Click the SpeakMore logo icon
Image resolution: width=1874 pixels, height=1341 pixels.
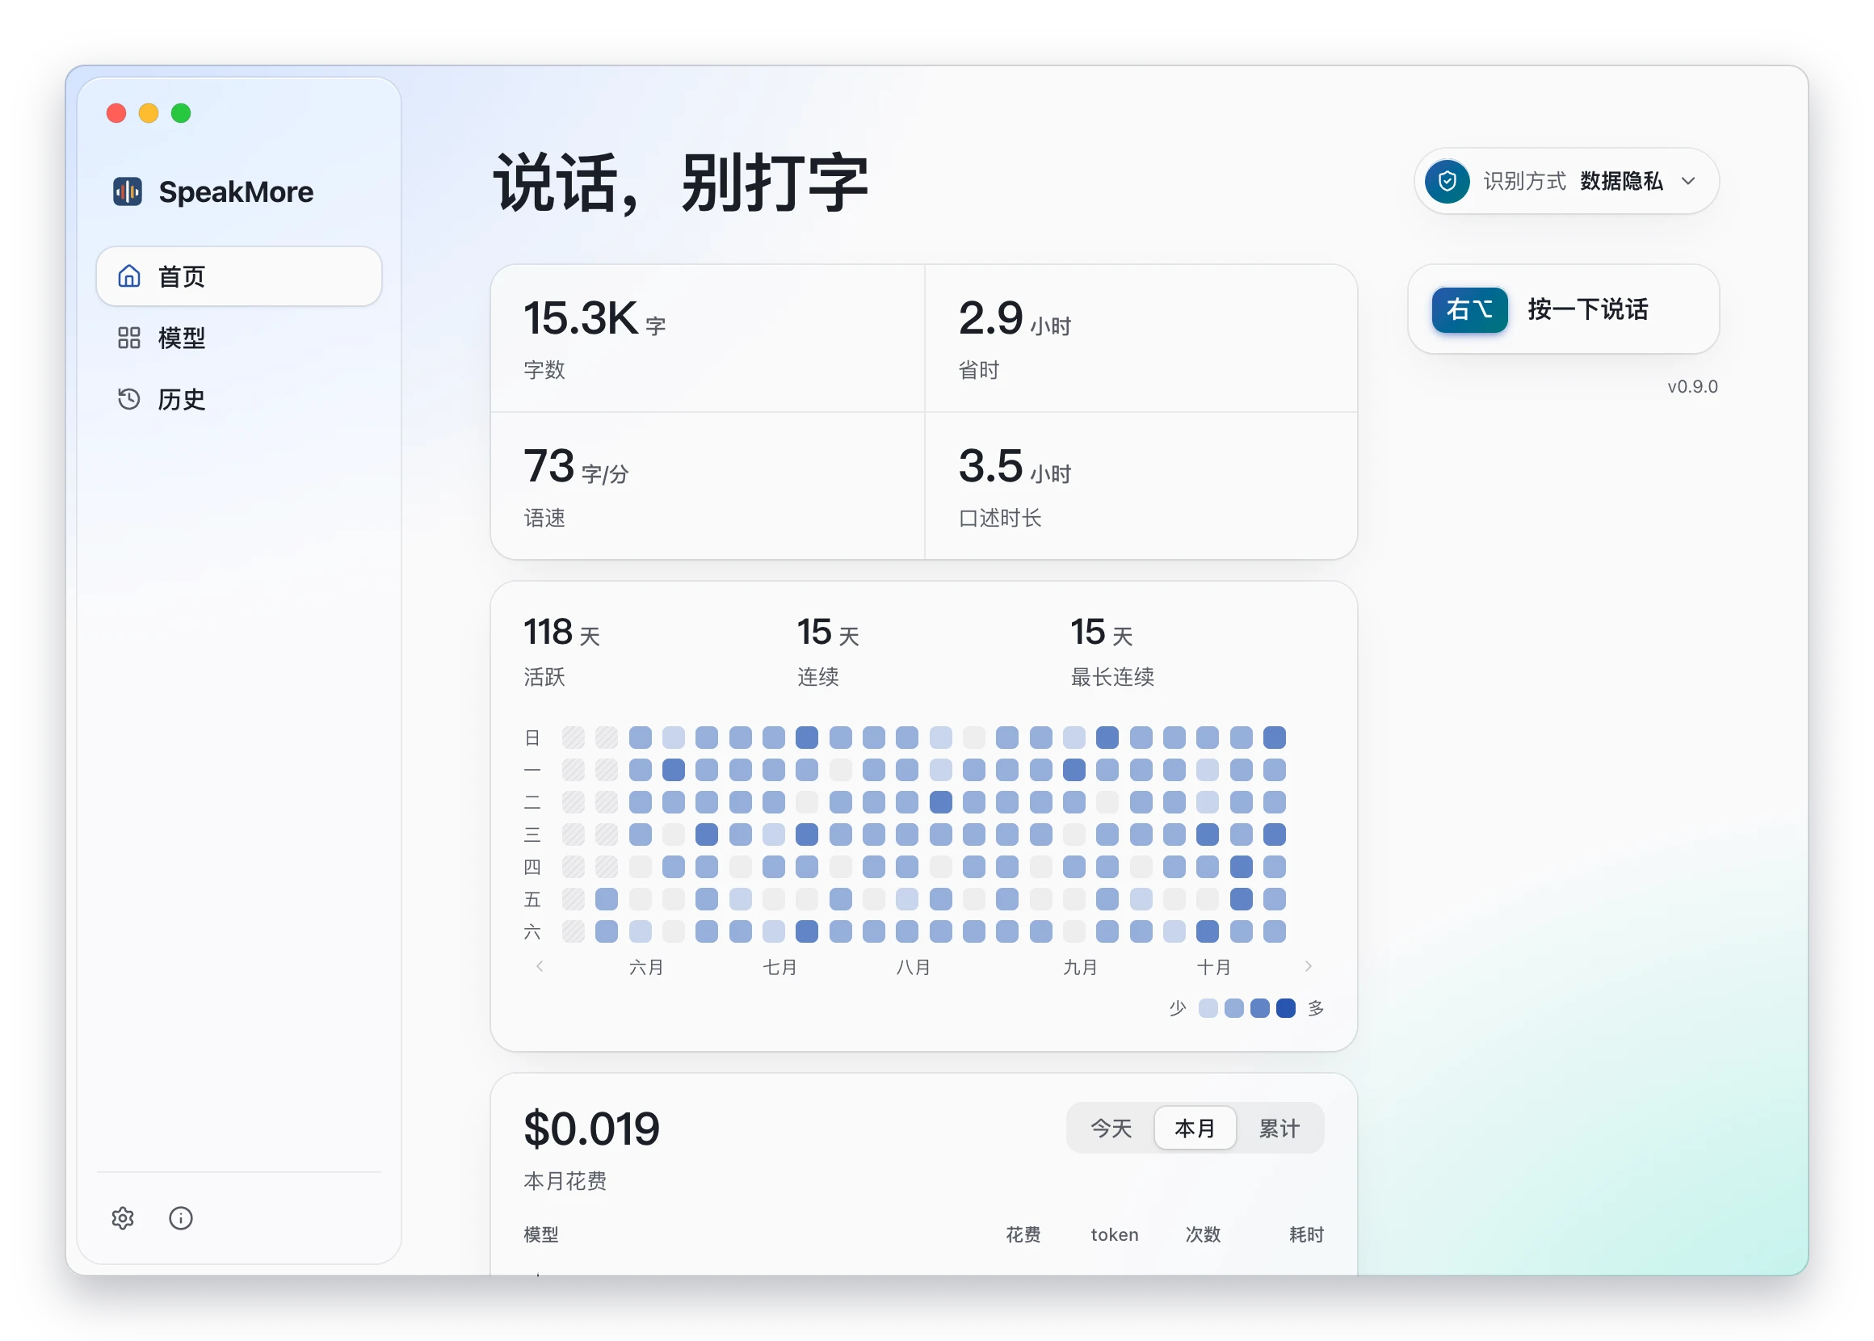click(x=128, y=191)
